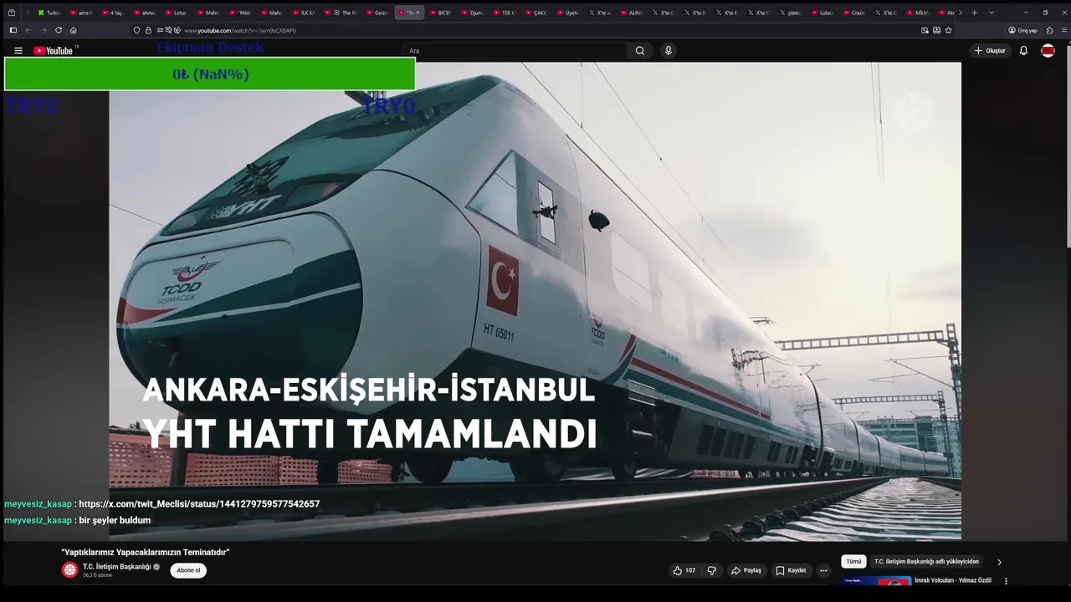The width and height of the screenshot is (1071, 602).
Task: Like the video with 107 likes
Action: [684, 570]
